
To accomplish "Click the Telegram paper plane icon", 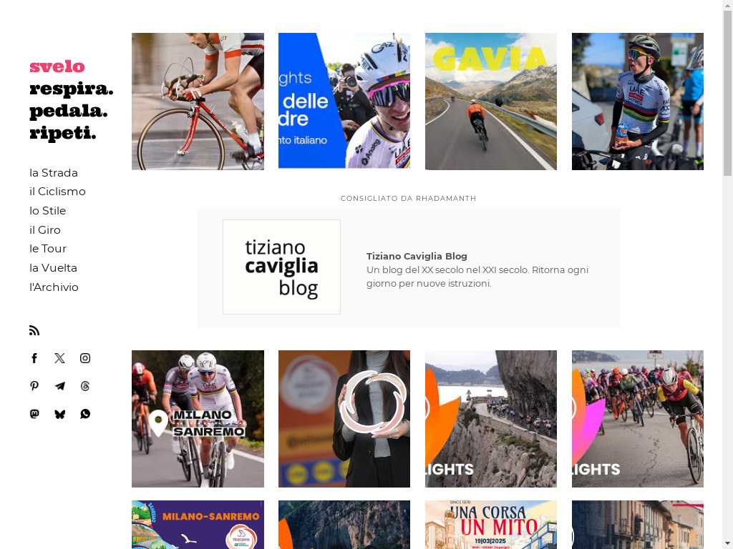I will pos(60,386).
